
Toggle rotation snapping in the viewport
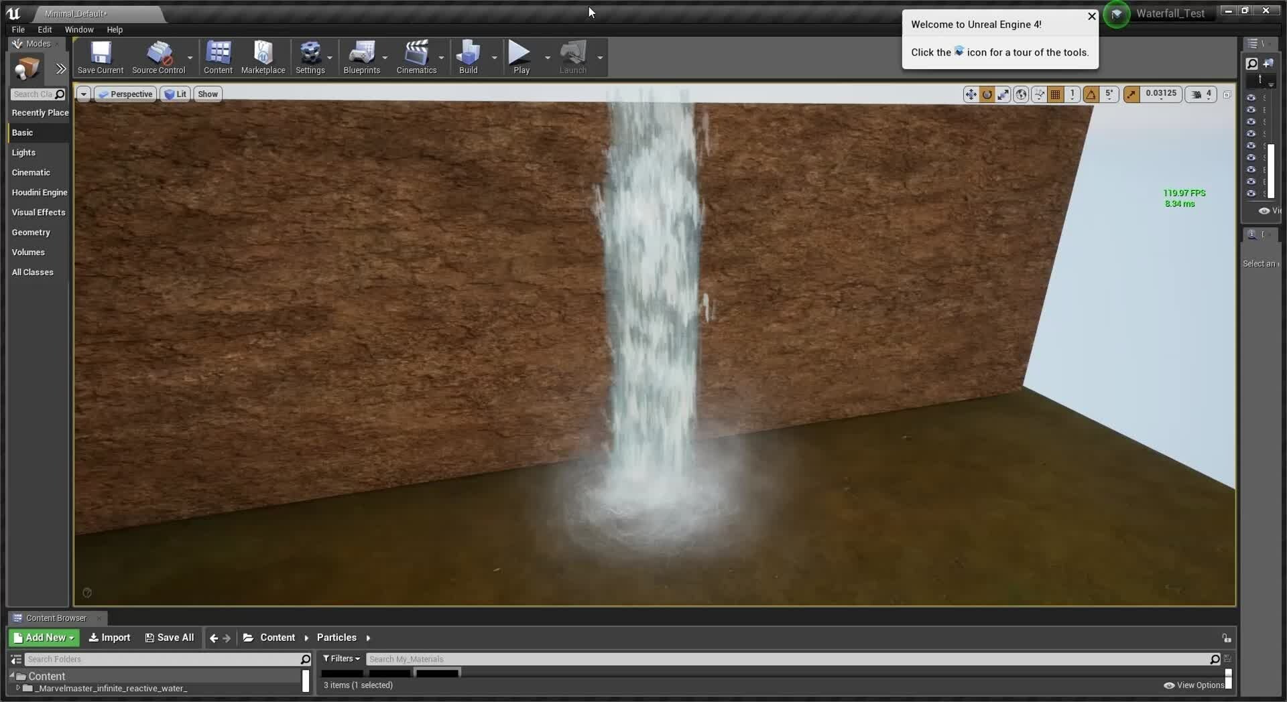pos(1091,94)
